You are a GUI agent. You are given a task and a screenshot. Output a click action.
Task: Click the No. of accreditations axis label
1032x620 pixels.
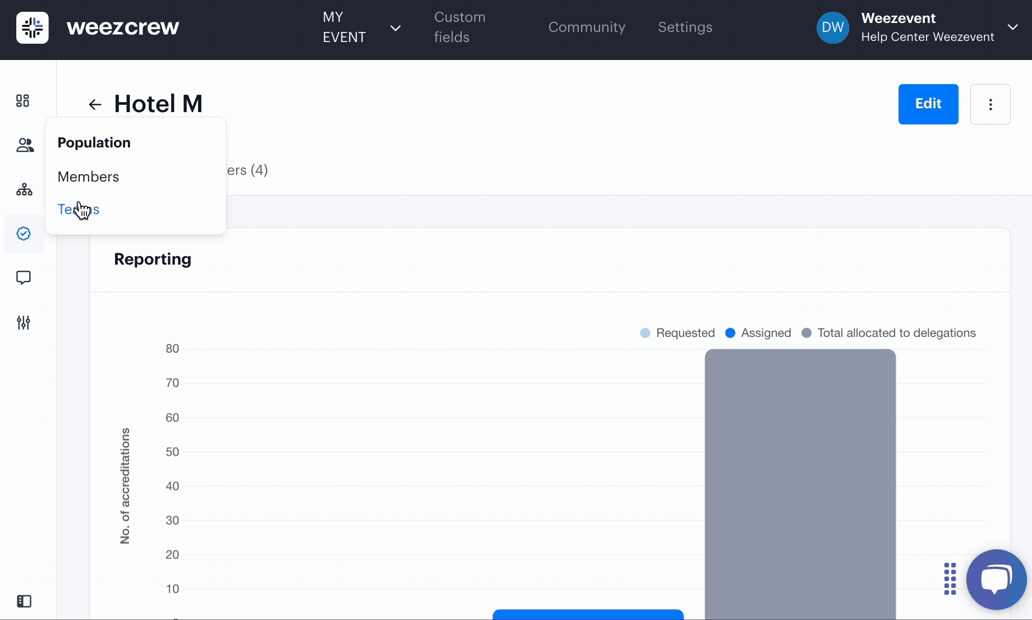tap(125, 486)
